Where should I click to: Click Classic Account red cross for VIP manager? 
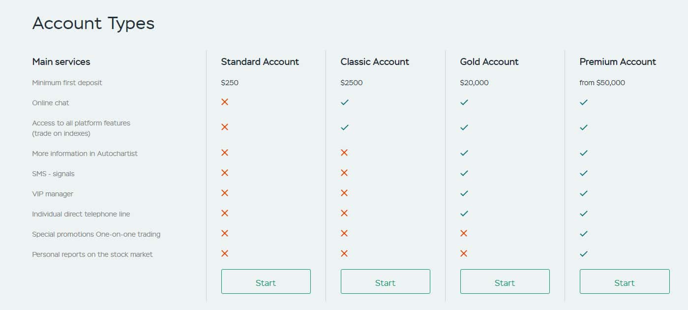click(344, 193)
